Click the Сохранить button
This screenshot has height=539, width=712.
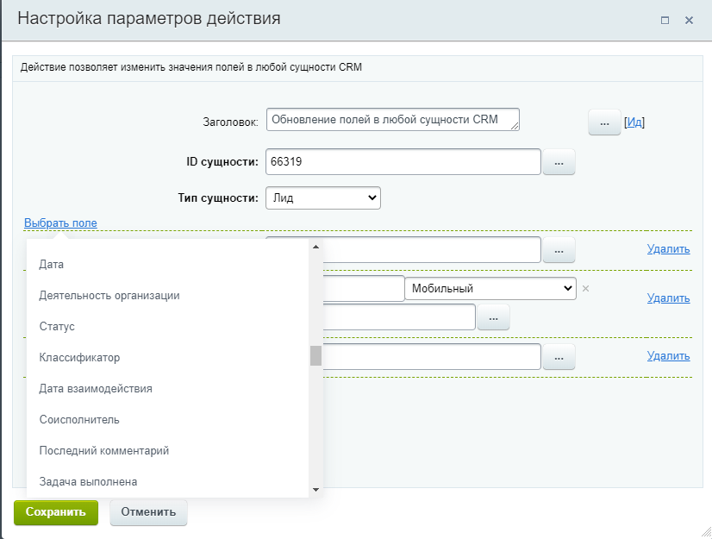click(x=56, y=511)
